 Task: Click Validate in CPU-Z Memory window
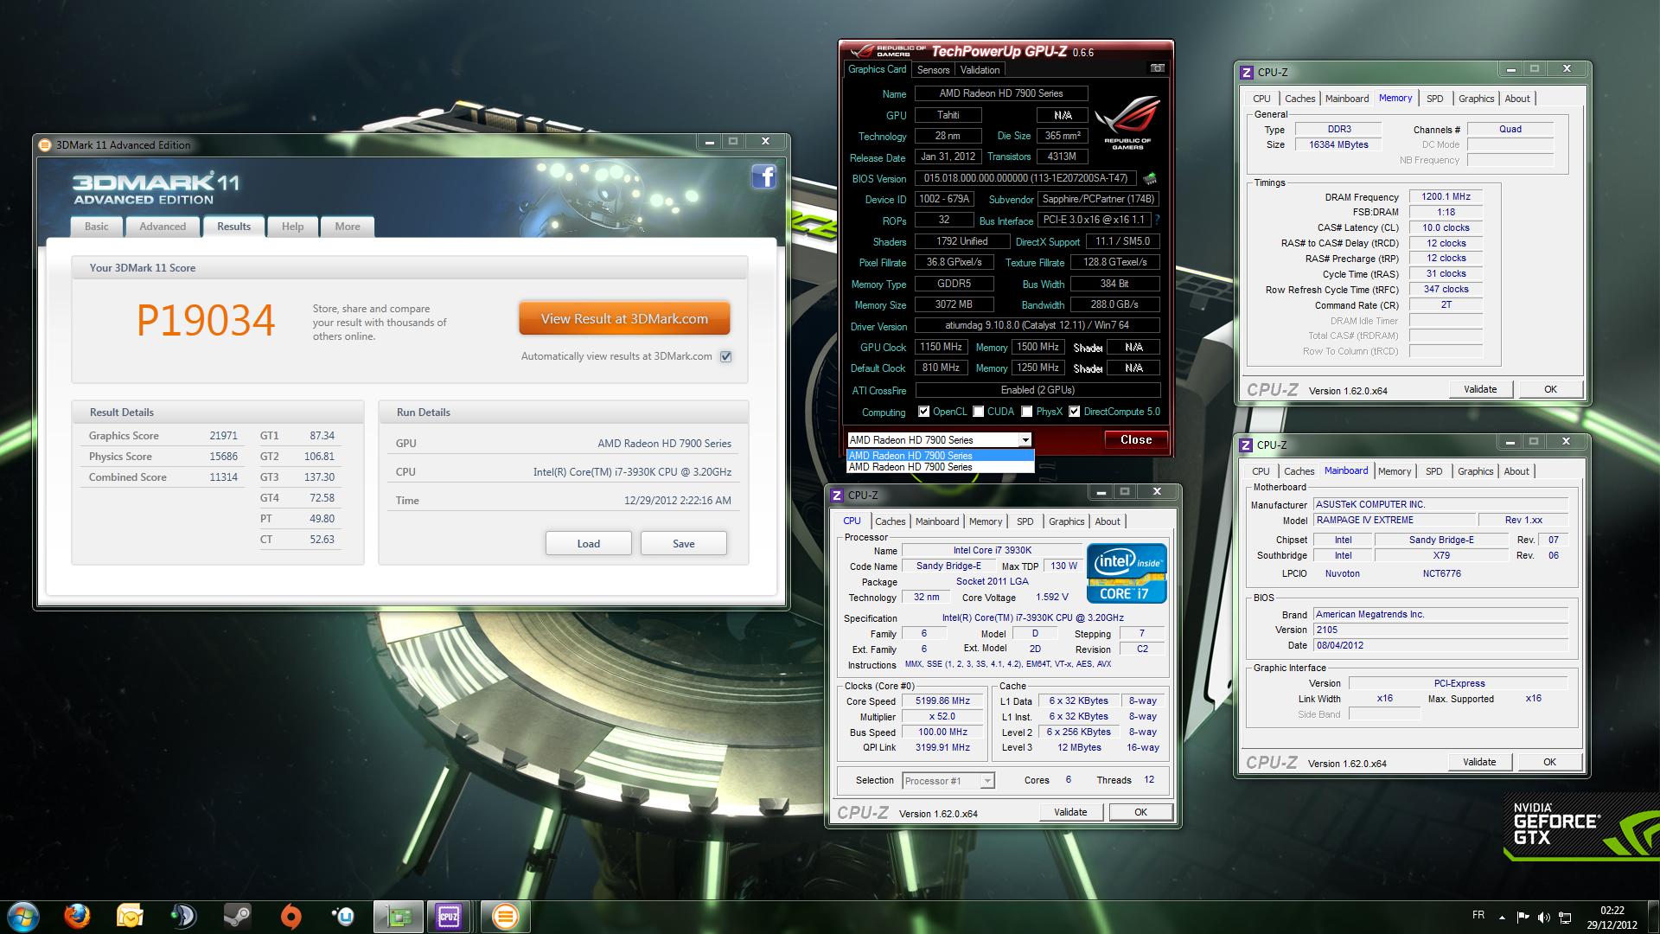click(1480, 389)
